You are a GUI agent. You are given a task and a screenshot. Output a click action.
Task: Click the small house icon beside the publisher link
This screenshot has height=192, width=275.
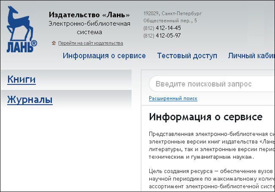[x=54, y=43]
